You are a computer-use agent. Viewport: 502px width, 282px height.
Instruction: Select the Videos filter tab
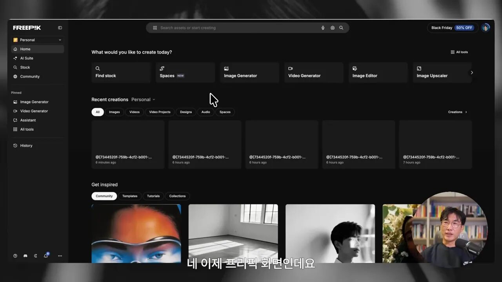point(135,112)
